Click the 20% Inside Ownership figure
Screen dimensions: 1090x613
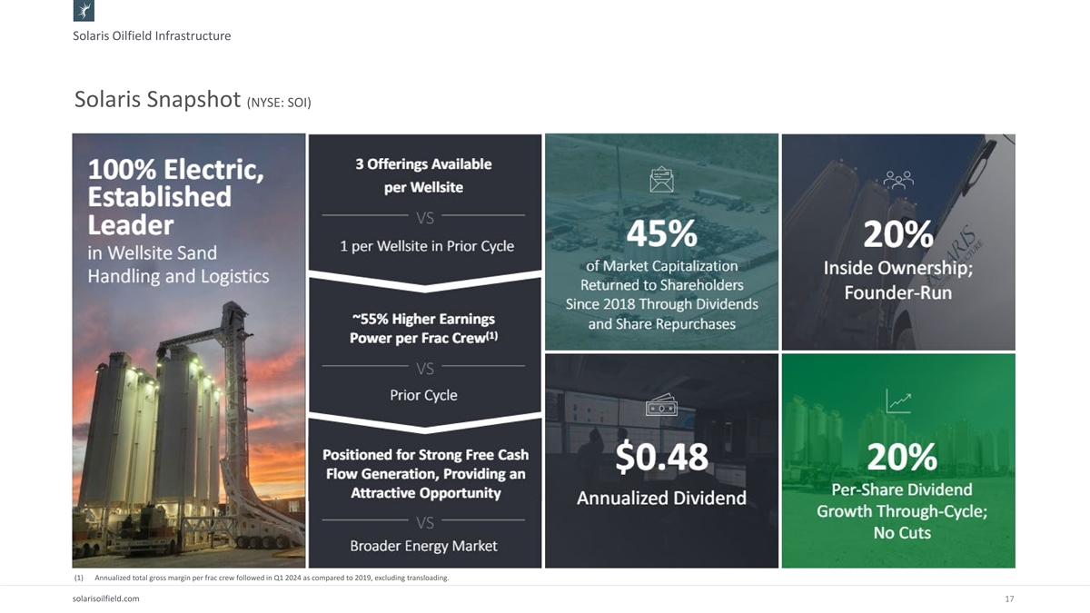(x=897, y=234)
